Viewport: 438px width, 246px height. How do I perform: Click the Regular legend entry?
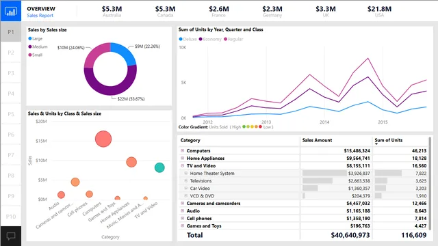(233, 39)
